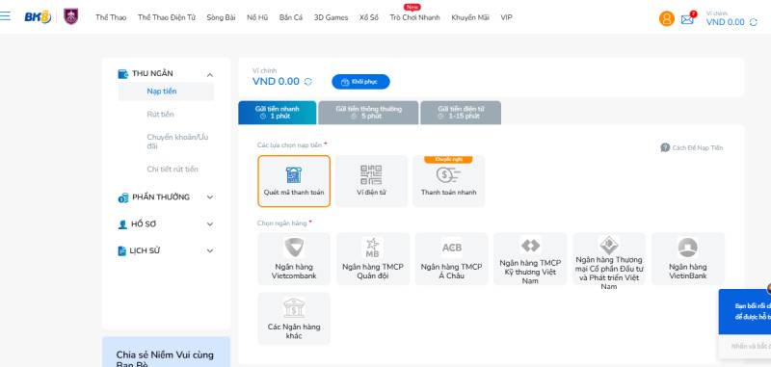The image size is (771, 367).
Task: Refresh main wallet balance beside VND 0.00
Action: [308, 82]
